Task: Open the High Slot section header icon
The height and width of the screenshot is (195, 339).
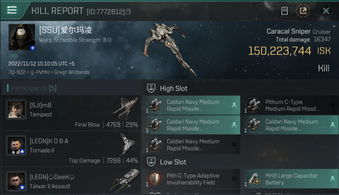Action: pyautogui.click(x=151, y=88)
